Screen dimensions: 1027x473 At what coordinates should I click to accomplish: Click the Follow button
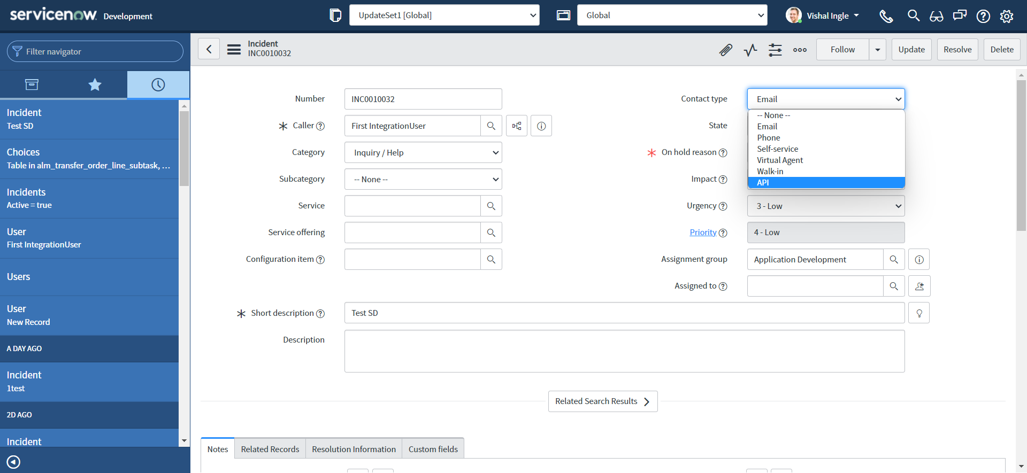click(x=842, y=50)
